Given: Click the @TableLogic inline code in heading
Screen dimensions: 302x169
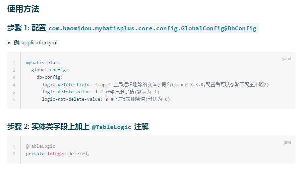Looking at the screenshot, I should coord(111,127).
